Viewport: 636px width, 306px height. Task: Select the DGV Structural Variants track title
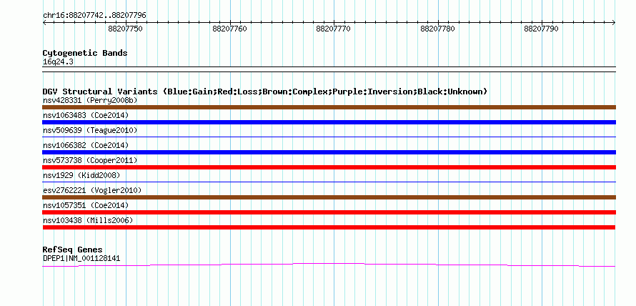coord(265,92)
